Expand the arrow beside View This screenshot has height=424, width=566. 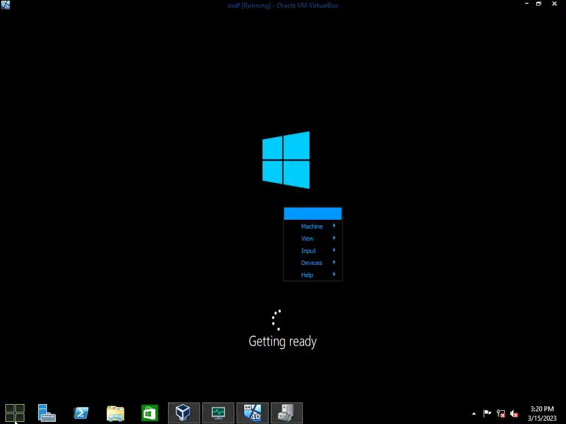pyautogui.click(x=334, y=238)
